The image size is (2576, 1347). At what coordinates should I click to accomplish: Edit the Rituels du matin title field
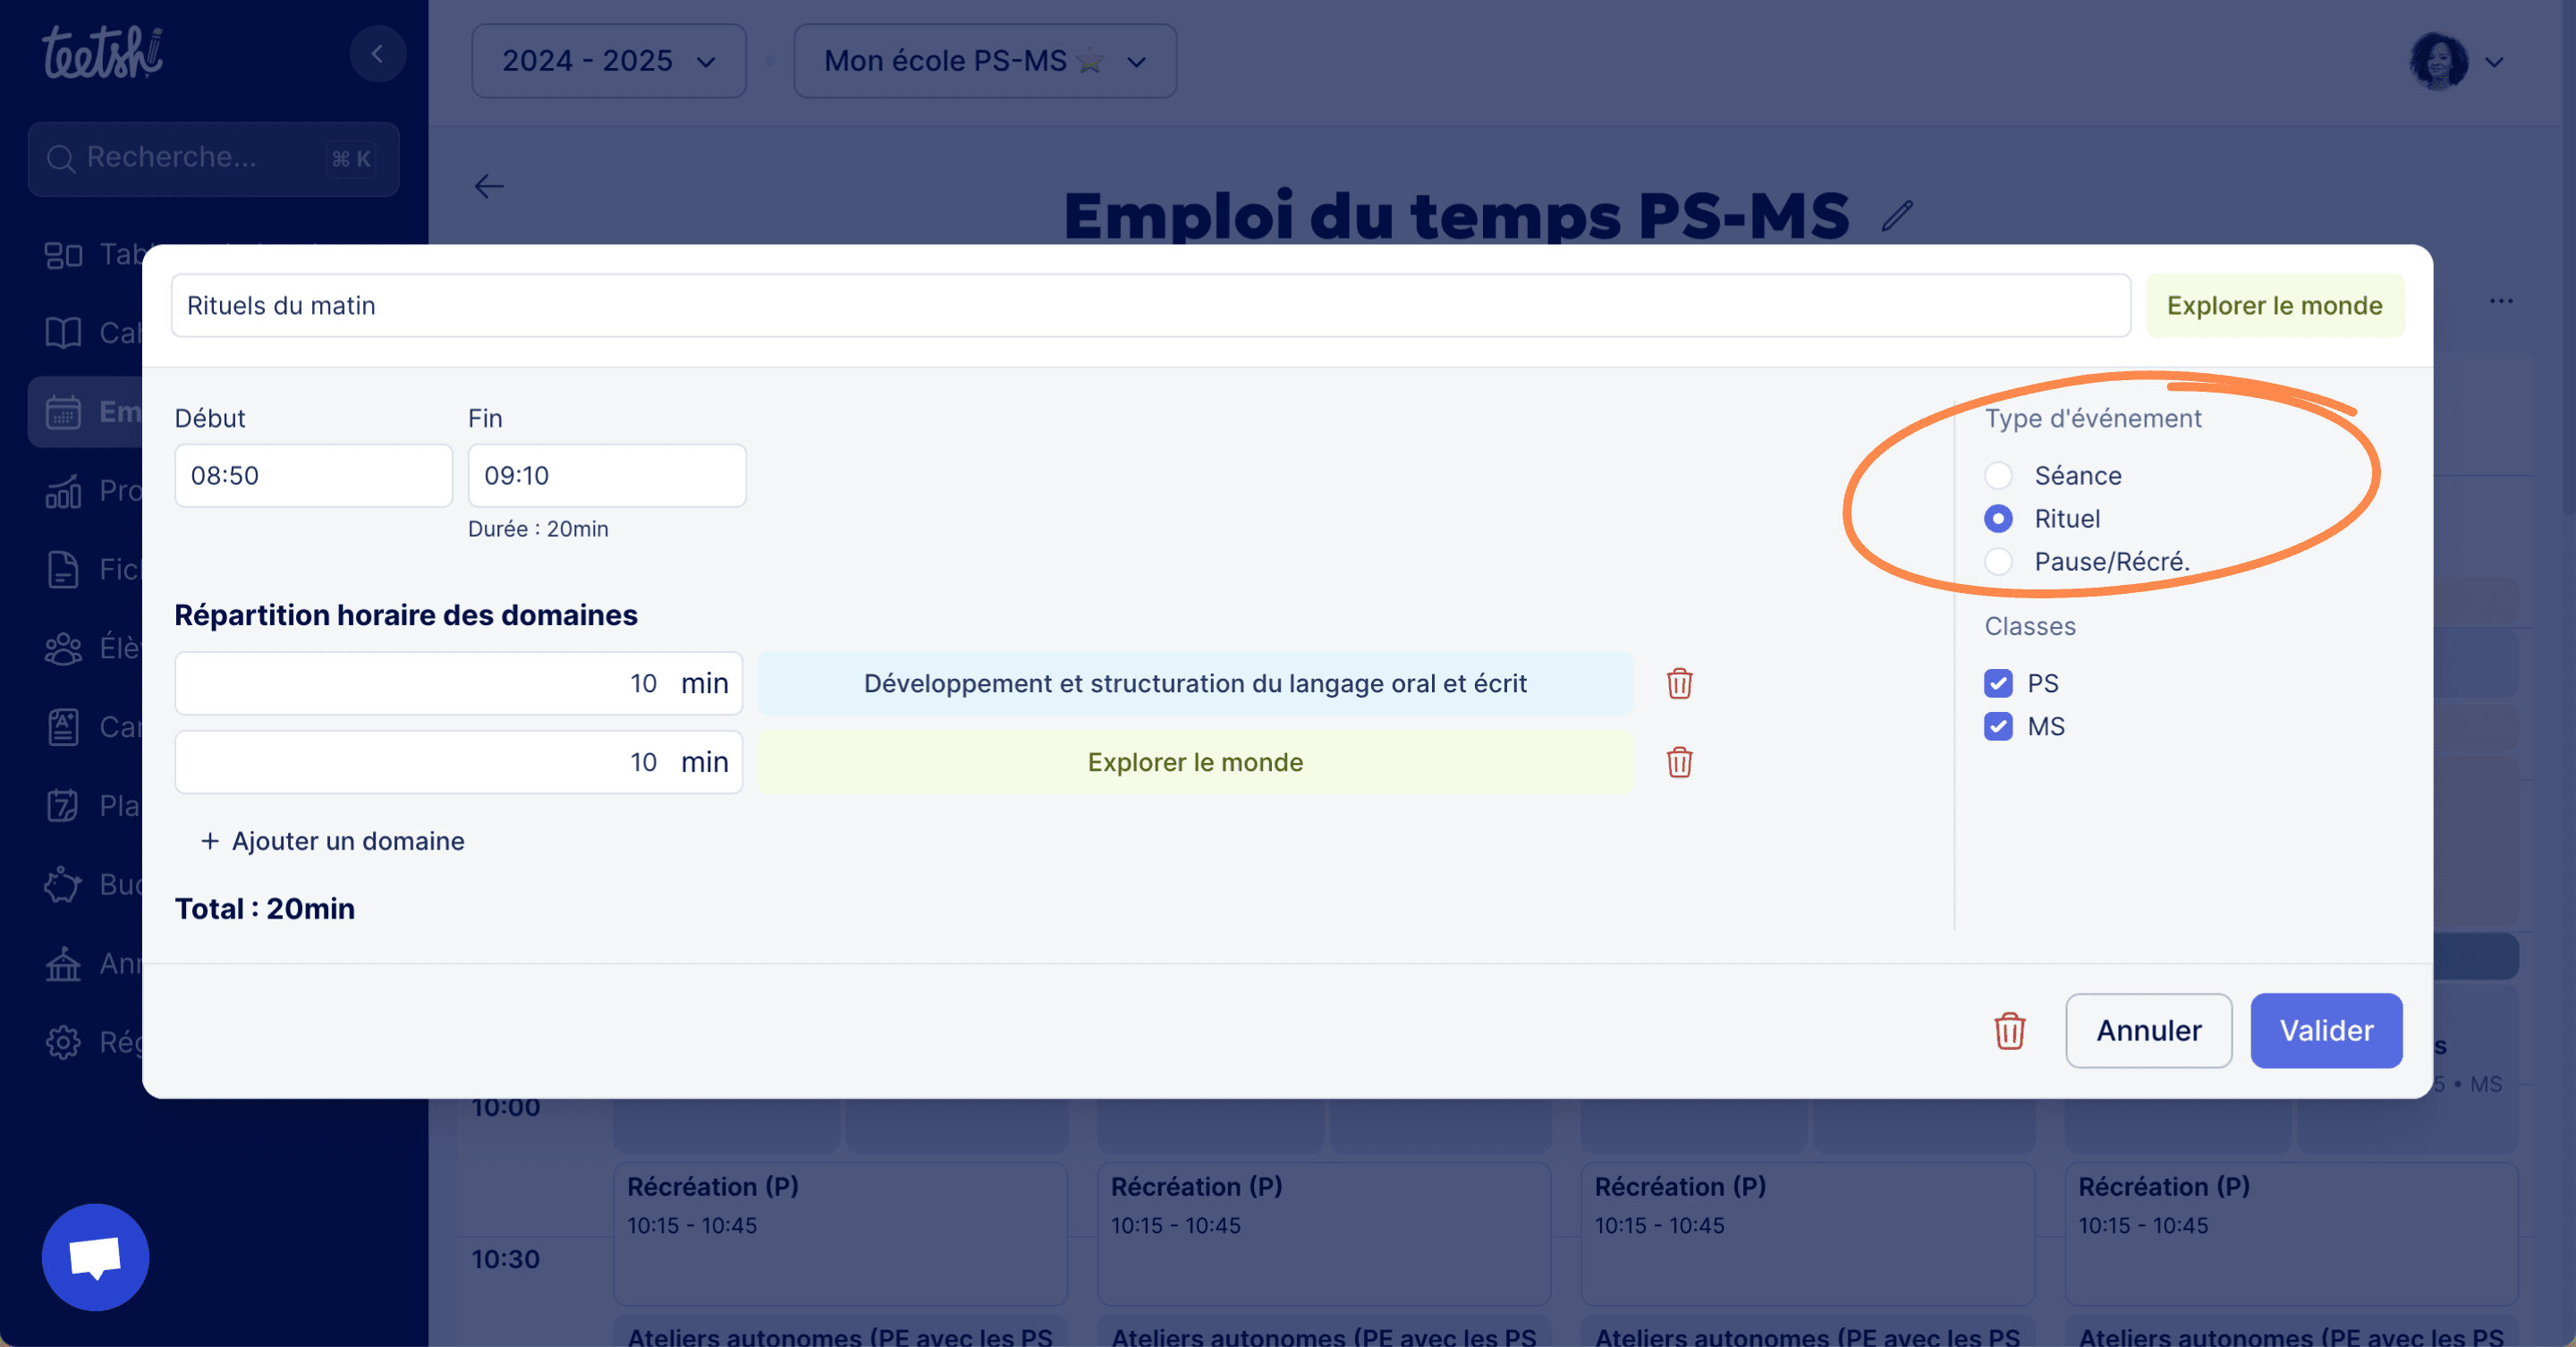coord(1150,305)
